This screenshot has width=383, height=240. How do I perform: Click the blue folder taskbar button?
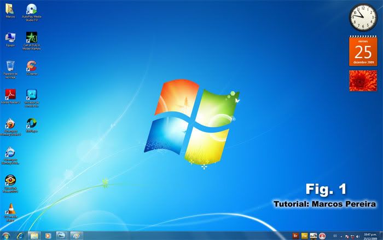click(61, 236)
